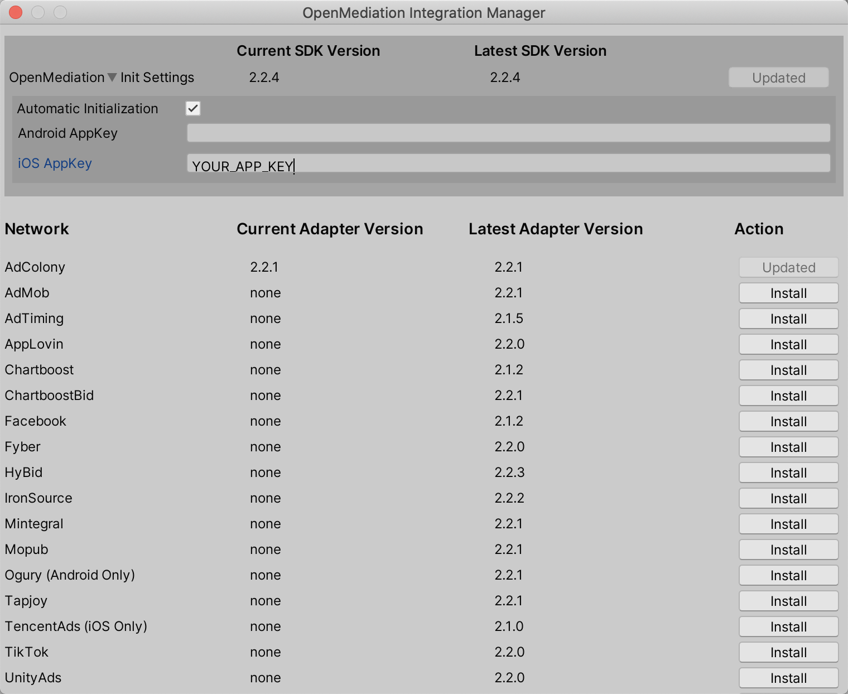Image resolution: width=848 pixels, height=694 pixels.
Task: Click the Latest SDK Version header
Action: 541,51
